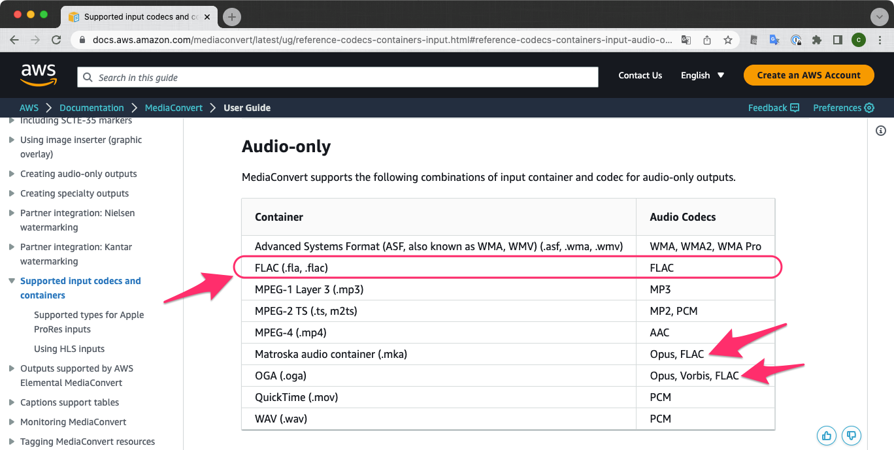
Task: Open the password manager extension with lock badge
Action: 796,40
